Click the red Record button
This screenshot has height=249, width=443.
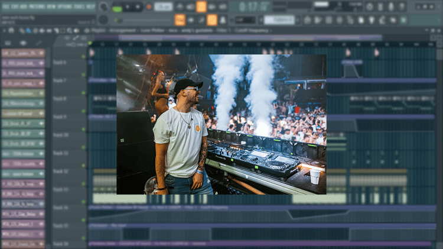[149, 7]
